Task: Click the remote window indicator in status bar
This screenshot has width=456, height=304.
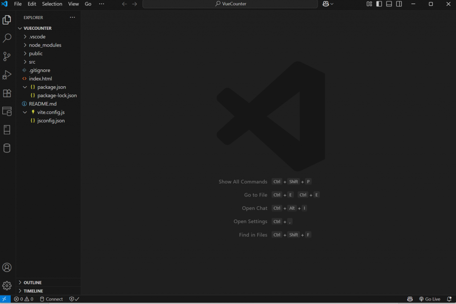Action: (x=5, y=299)
